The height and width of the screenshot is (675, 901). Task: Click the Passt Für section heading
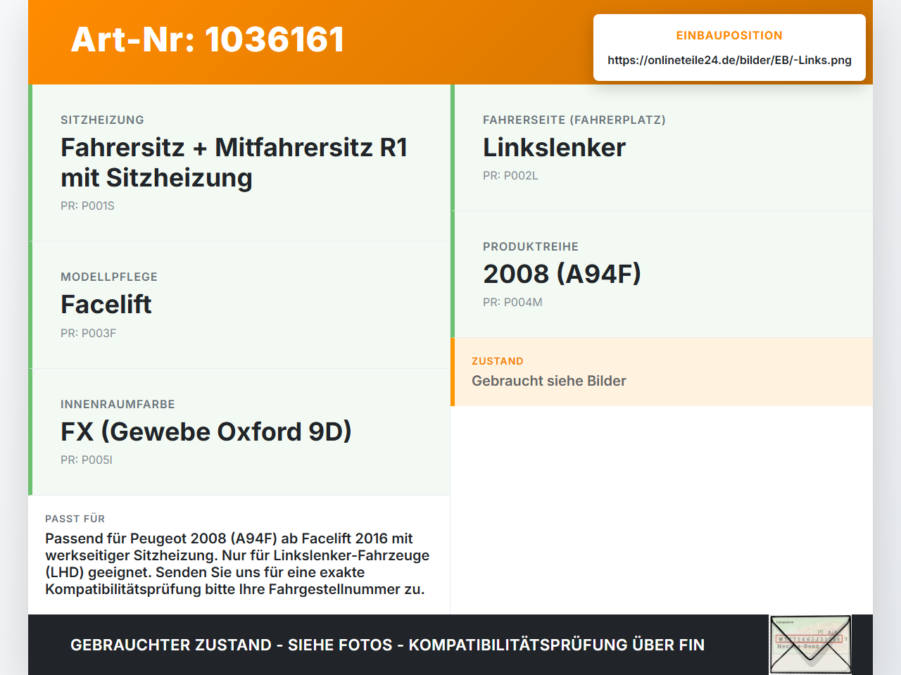pos(75,519)
